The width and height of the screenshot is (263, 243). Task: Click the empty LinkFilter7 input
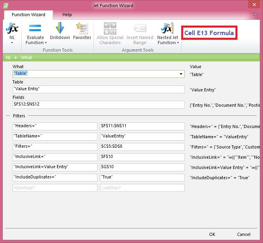(x=142, y=188)
